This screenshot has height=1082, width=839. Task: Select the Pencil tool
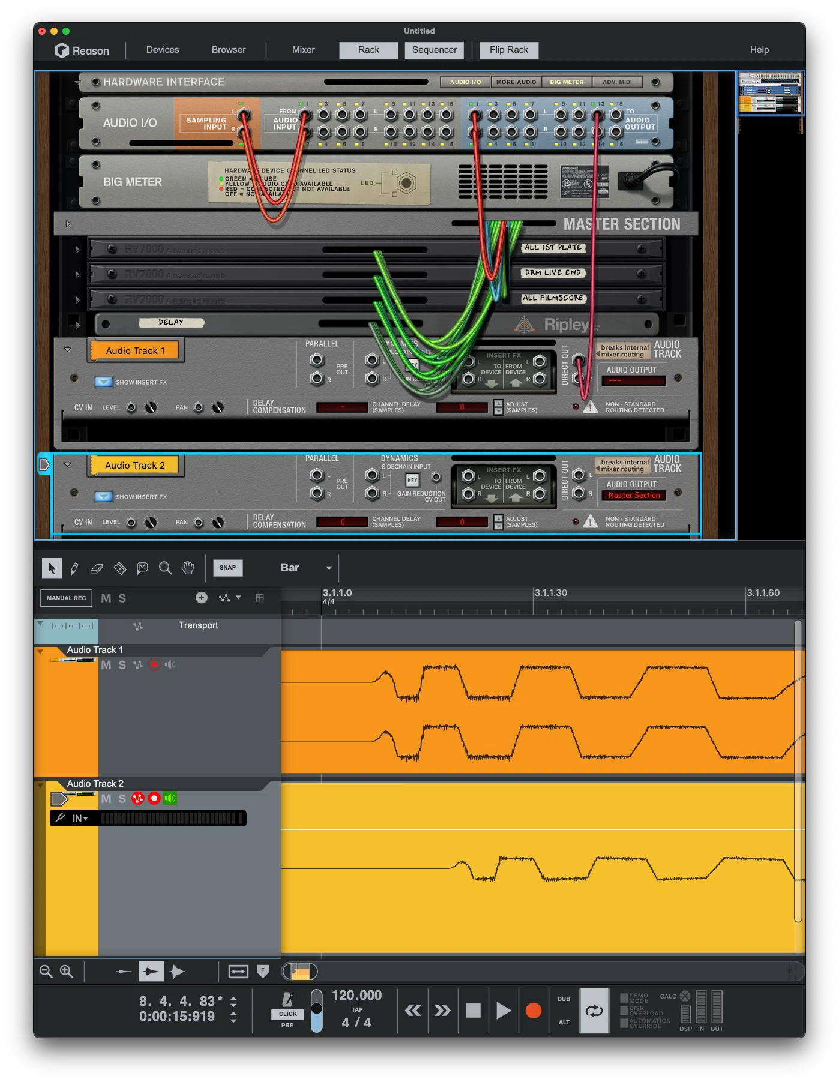click(x=74, y=568)
